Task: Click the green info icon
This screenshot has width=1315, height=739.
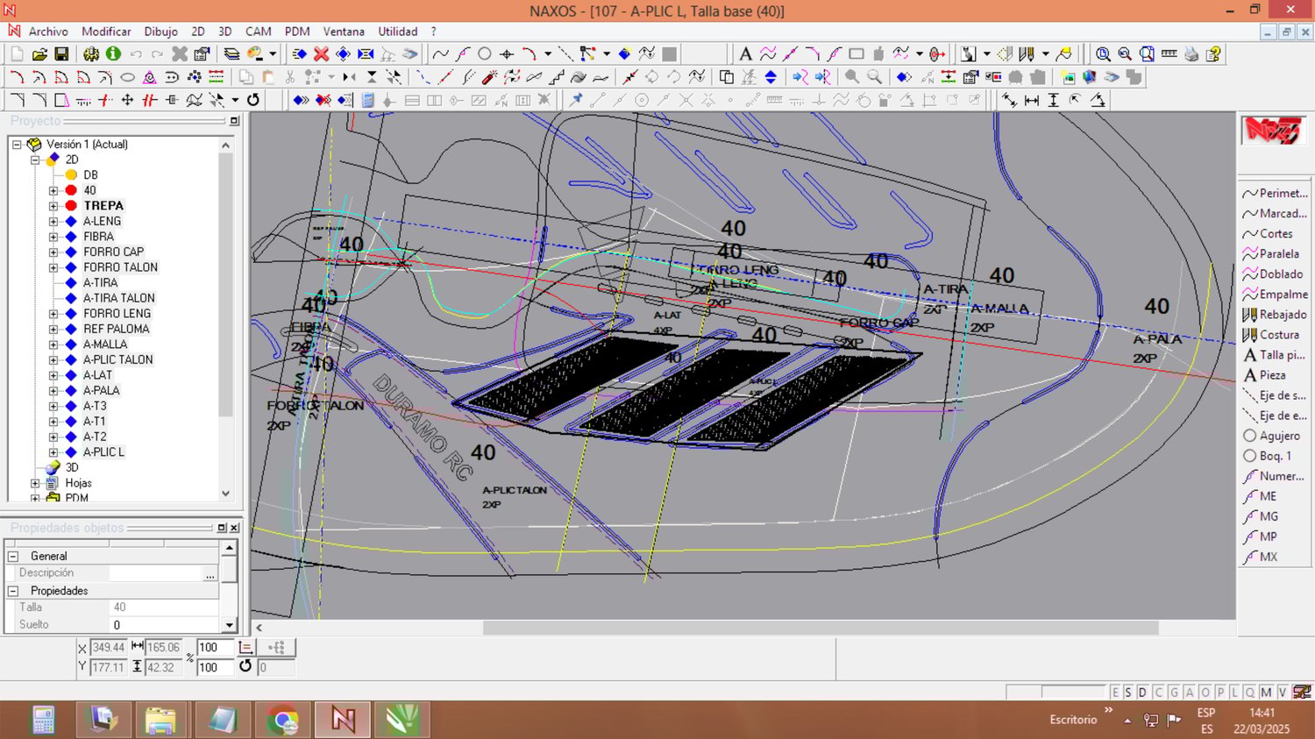Action: [113, 54]
